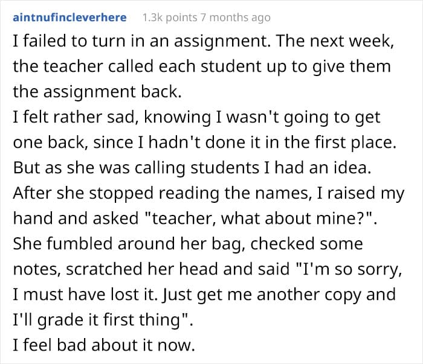Click the line beginning 'I felt rather sad'
423x364 pixels.
(x=196, y=117)
